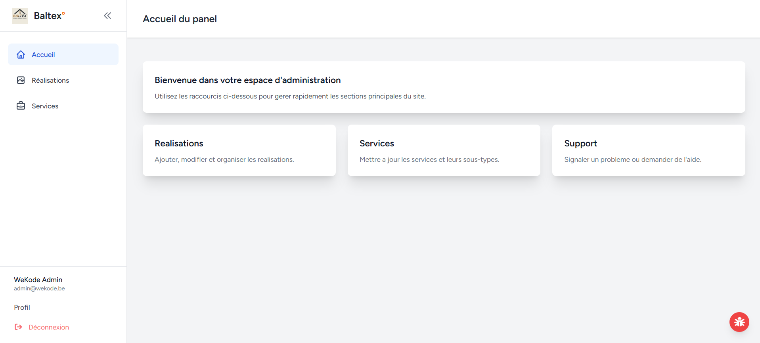Image resolution: width=760 pixels, height=343 pixels.
Task: Click the Baltex logo image
Action: [x=20, y=16]
